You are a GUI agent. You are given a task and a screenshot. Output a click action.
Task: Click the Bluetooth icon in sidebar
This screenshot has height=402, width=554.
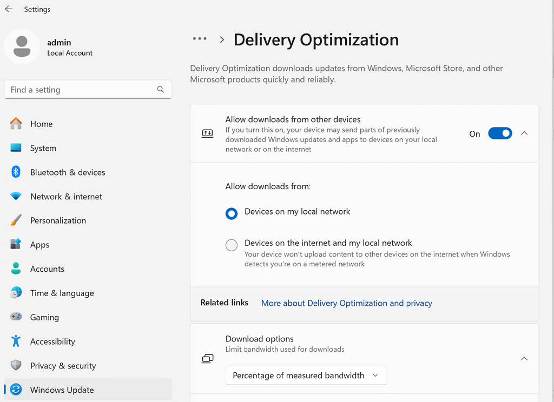[16, 172]
